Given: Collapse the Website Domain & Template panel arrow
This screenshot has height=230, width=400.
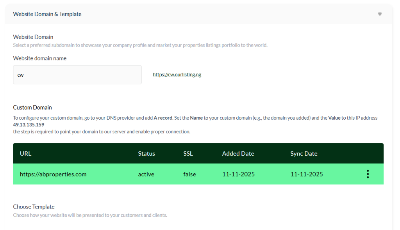Looking at the screenshot, I should (380, 14).
